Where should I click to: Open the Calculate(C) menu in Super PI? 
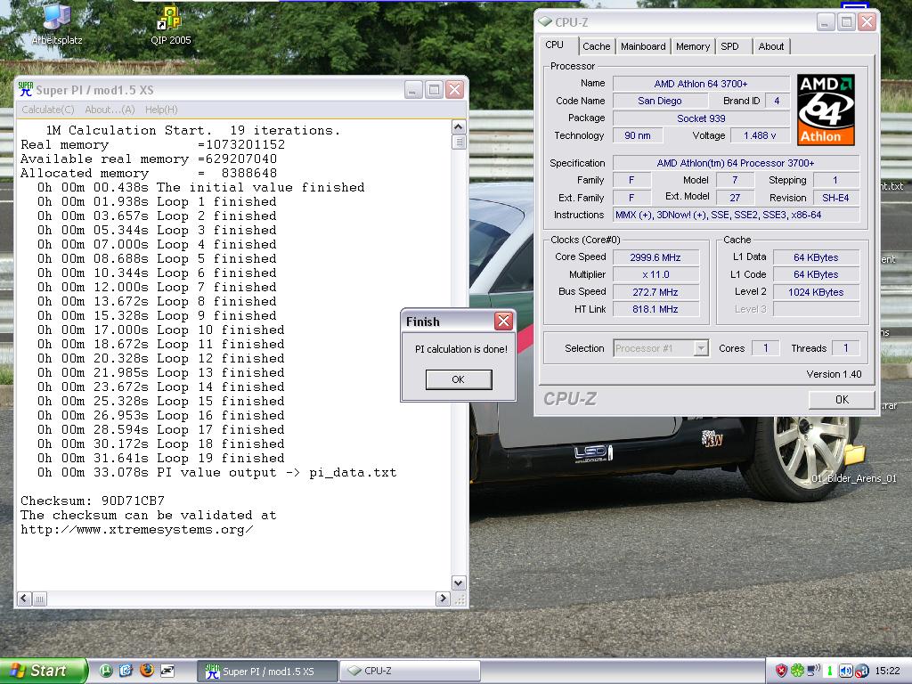pos(48,110)
